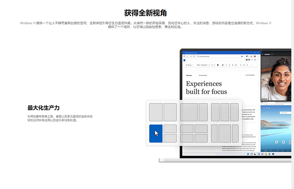Open File Explorer folder icon on taskbar

point(266,154)
